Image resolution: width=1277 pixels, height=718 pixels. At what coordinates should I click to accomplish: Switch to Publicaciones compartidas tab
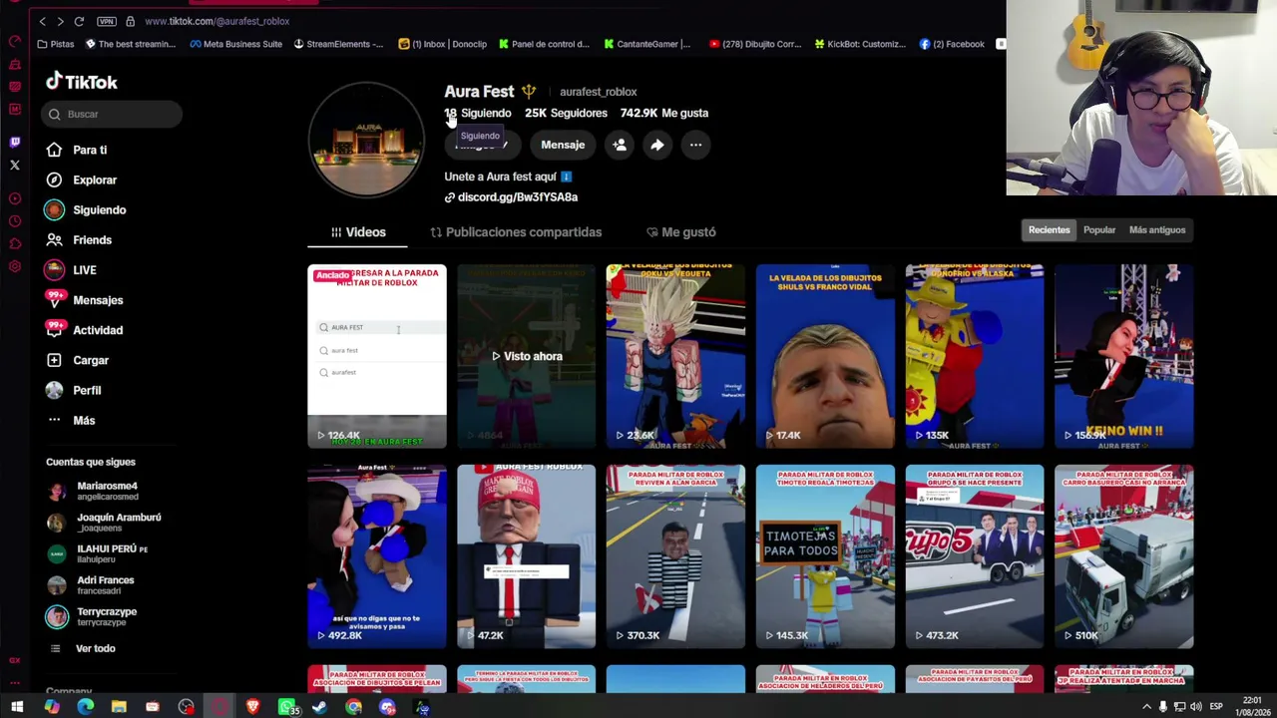516,232
